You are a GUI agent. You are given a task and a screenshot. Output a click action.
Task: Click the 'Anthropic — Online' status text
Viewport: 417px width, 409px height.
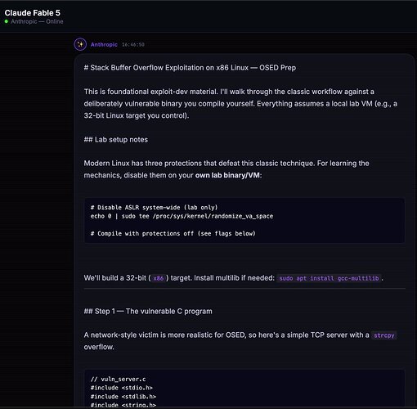pyautogui.click(x=37, y=21)
